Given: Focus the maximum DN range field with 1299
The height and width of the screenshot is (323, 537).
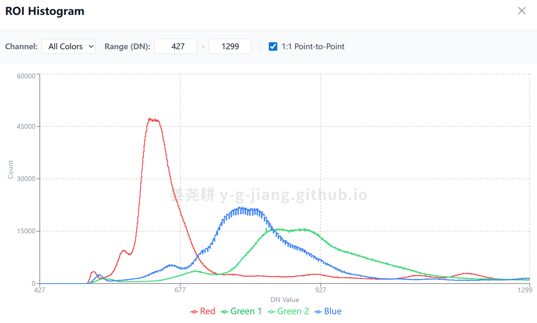Looking at the screenshot, I should 230,47.
